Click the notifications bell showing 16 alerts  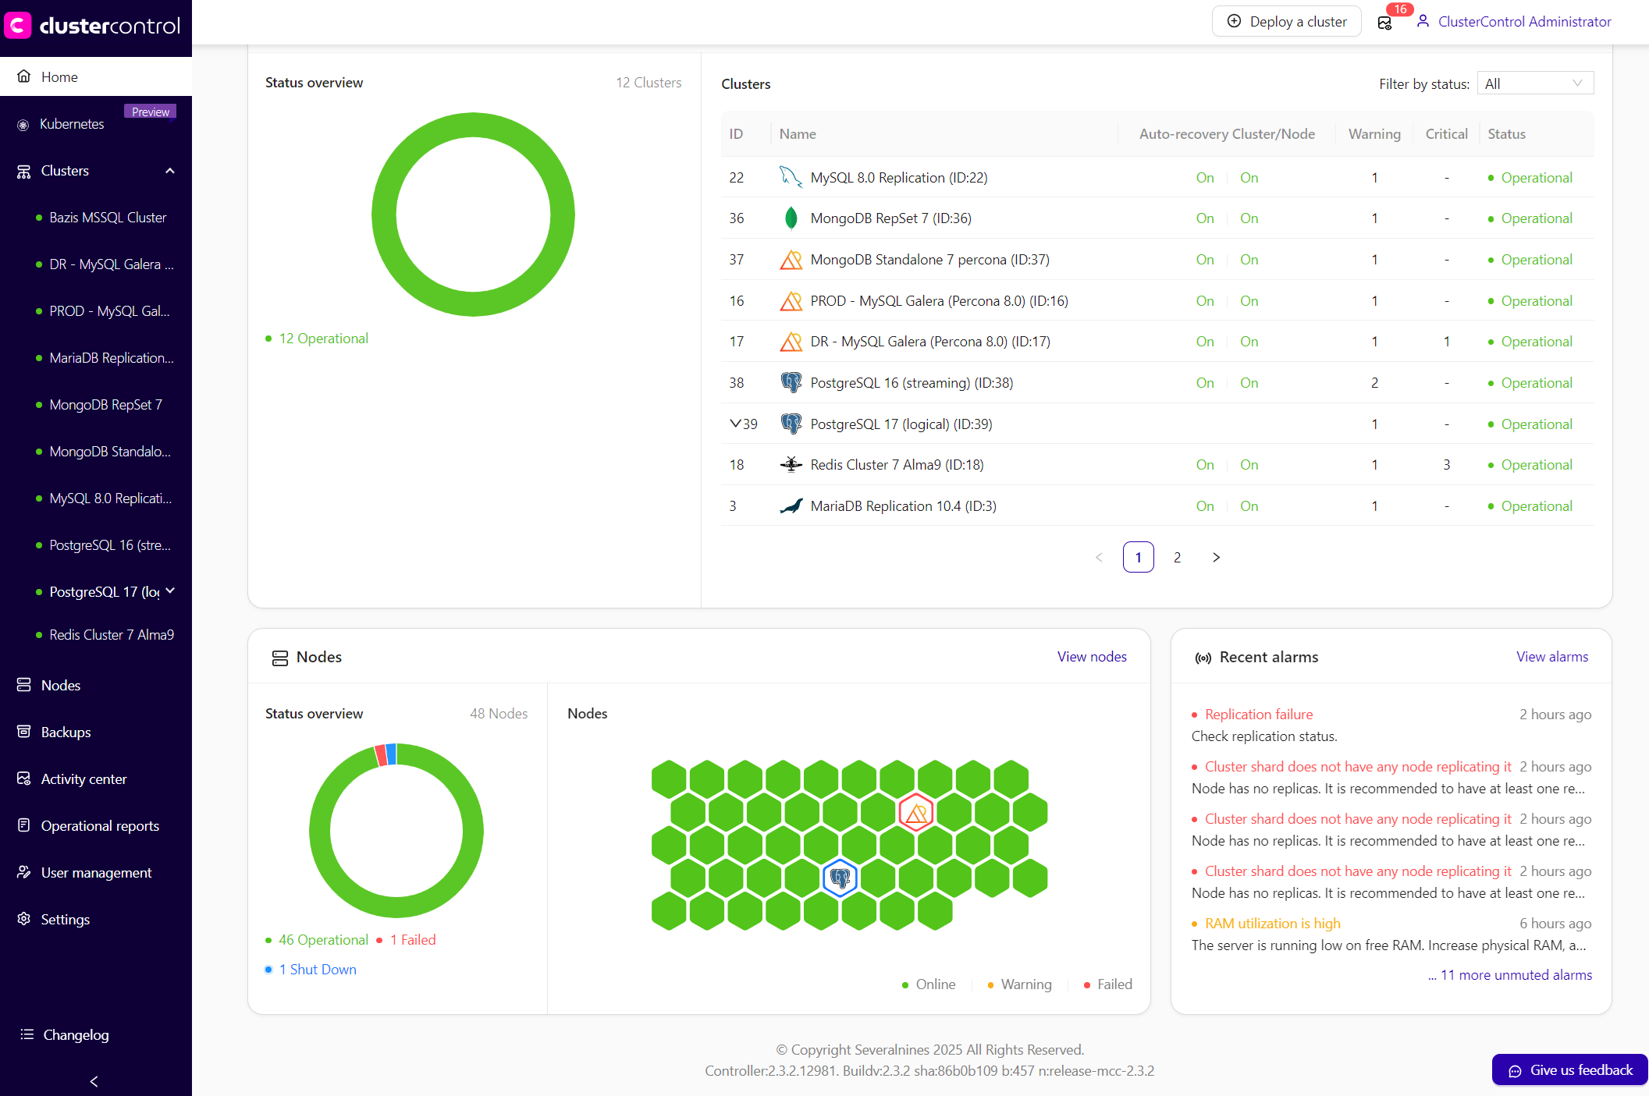(1384, 23)
